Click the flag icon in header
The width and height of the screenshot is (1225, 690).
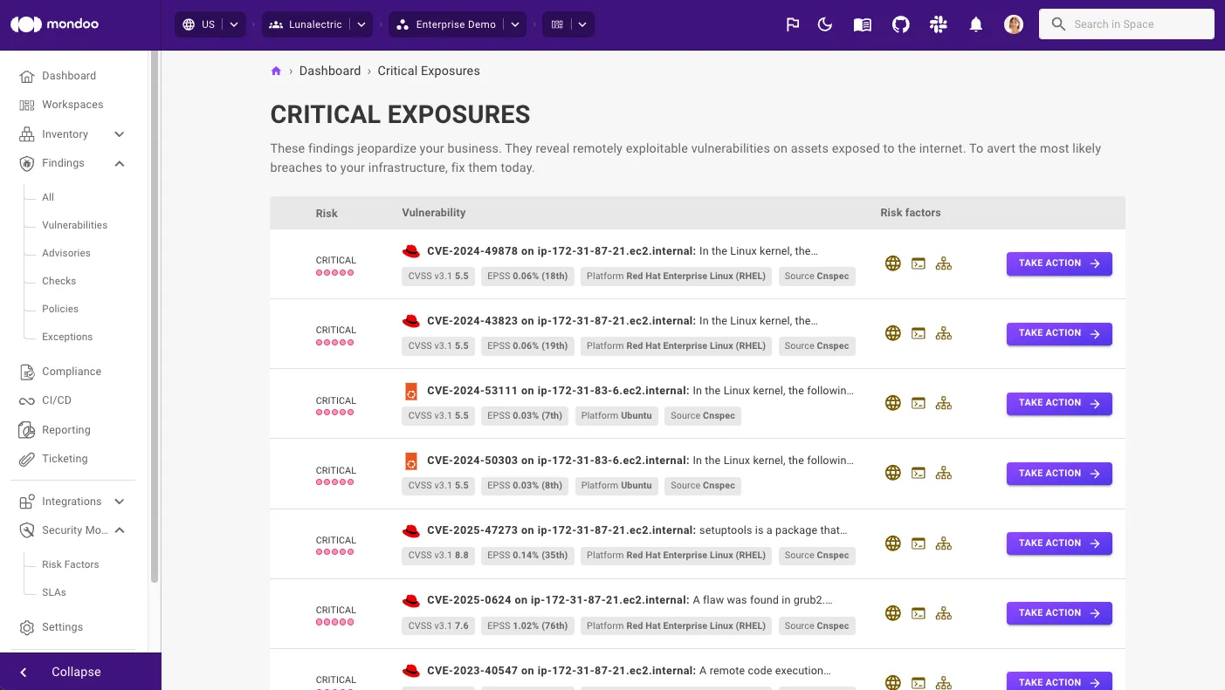point(793,24)
